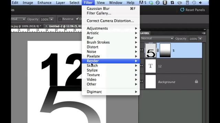Screen dimensions: 220x123
Task: Click the T text layer thumbnail for 12
Action: click(151, 66)
